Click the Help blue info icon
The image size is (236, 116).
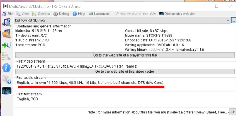pyautogui.click(x=75, y=14)
